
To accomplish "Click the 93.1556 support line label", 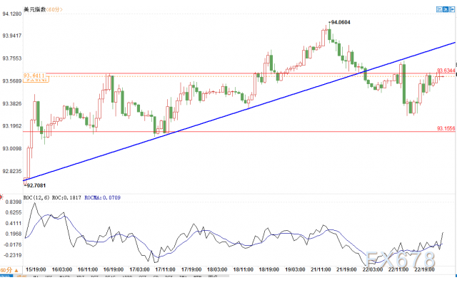I will point(446,128).
